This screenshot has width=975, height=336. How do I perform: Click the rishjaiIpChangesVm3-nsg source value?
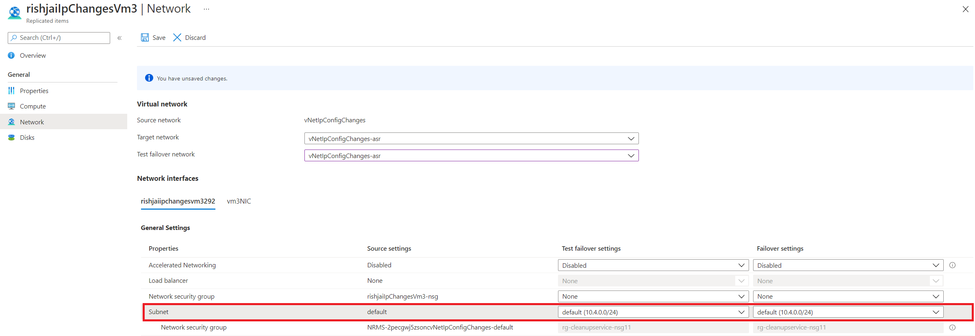tap(403, 297)
